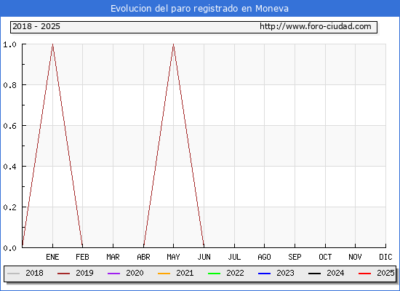Click the MAR month label
This screenshot has height=291, width=400.
[113, 257]
